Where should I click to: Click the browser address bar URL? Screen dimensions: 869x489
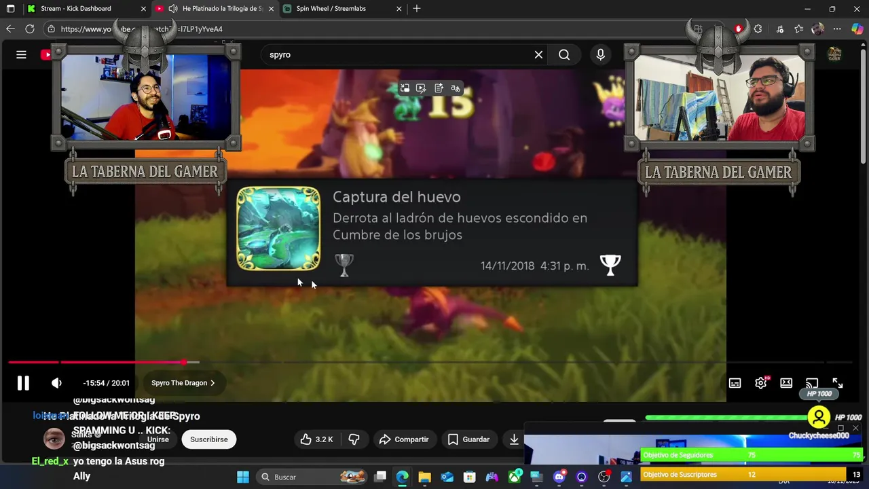click(x=141, y=29)
